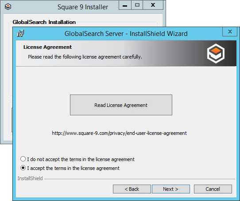Click the GlobalSearch Server - InstallShield Wizard title
Viewport: 240px width, 201px height.
[x=126, y=34]
